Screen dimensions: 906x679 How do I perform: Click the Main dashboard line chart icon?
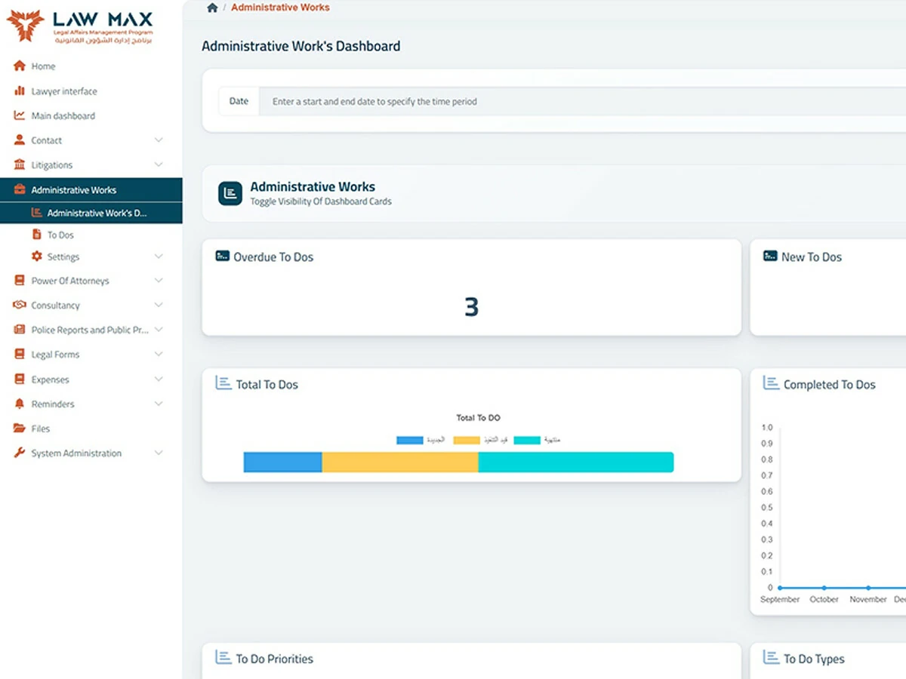pyautogui.click(x=20, y=115)
